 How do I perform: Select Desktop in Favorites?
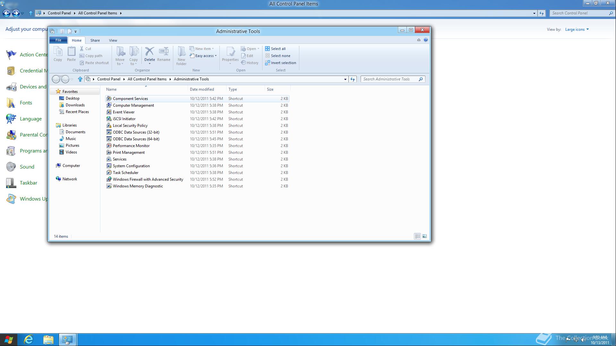pos(73,98)
